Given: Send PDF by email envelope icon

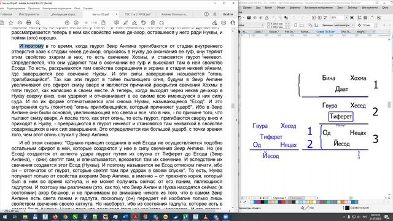Looking at the screenshot, I should point(224,23).
